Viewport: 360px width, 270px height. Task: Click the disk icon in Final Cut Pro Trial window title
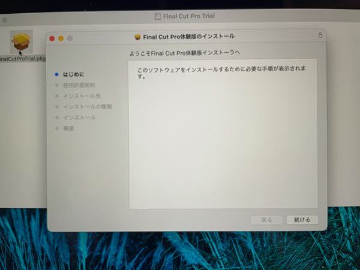tap(158, 16)
